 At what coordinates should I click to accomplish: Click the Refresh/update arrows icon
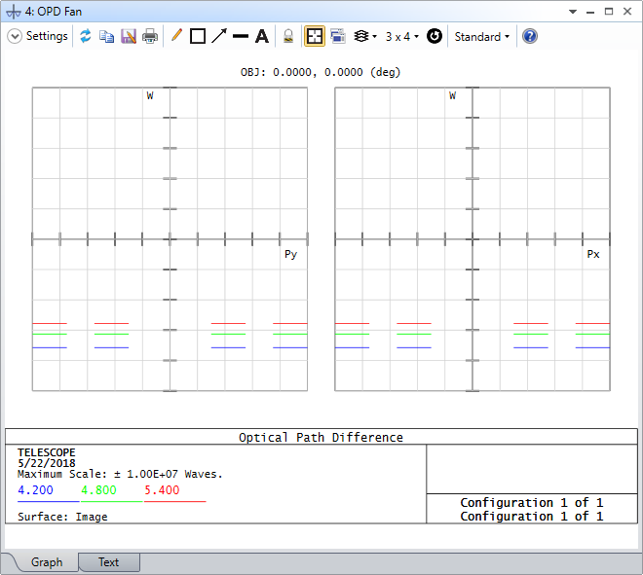(x=86, y=36)
